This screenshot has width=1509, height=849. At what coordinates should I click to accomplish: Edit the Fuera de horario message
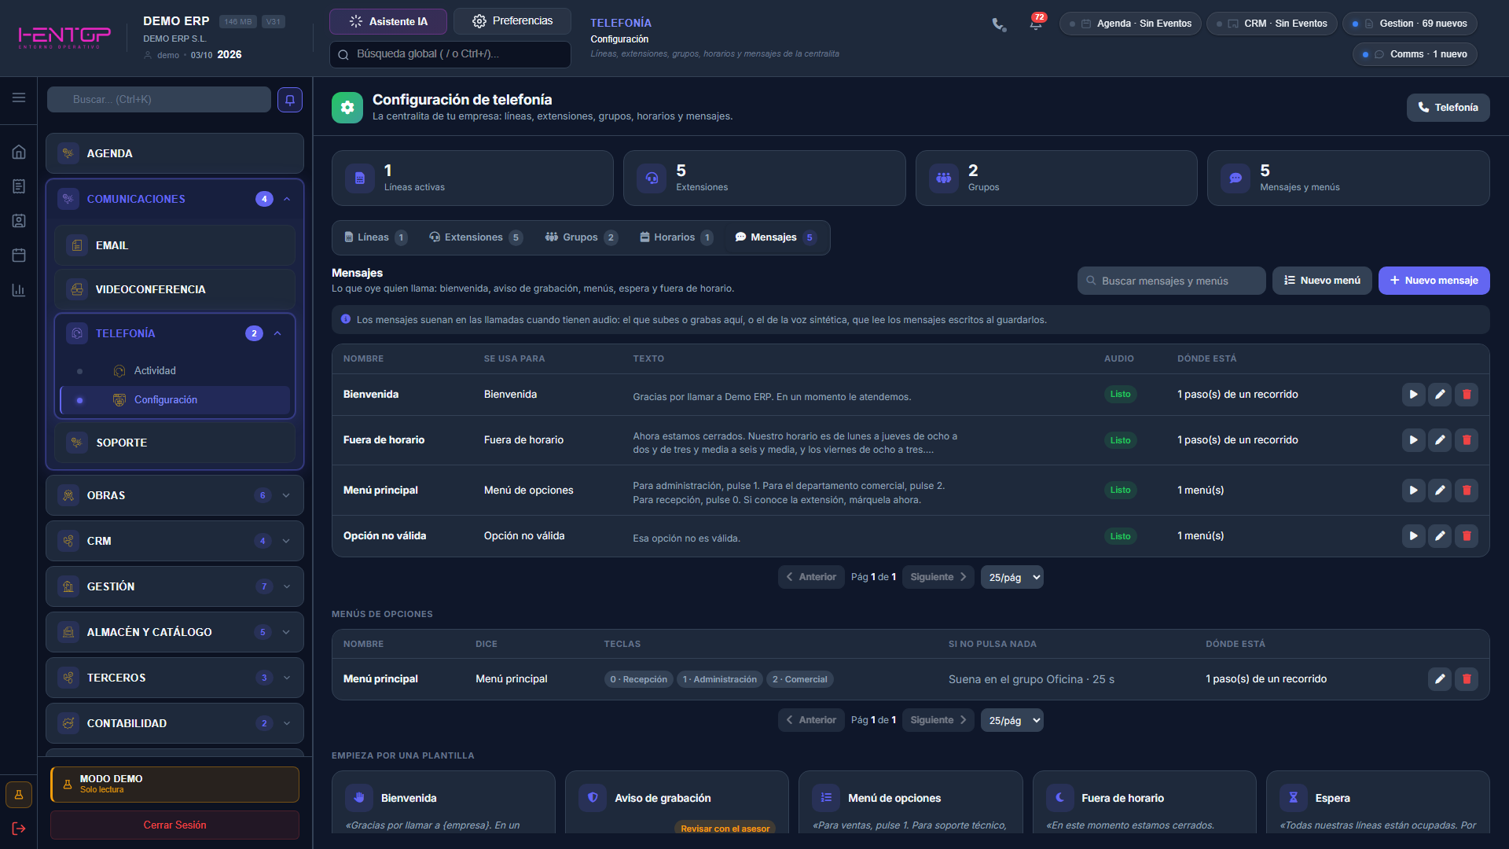tap(1440, 440)
